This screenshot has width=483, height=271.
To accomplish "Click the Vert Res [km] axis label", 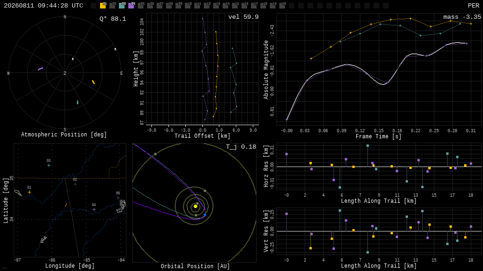I will click(x=266, y=231).
